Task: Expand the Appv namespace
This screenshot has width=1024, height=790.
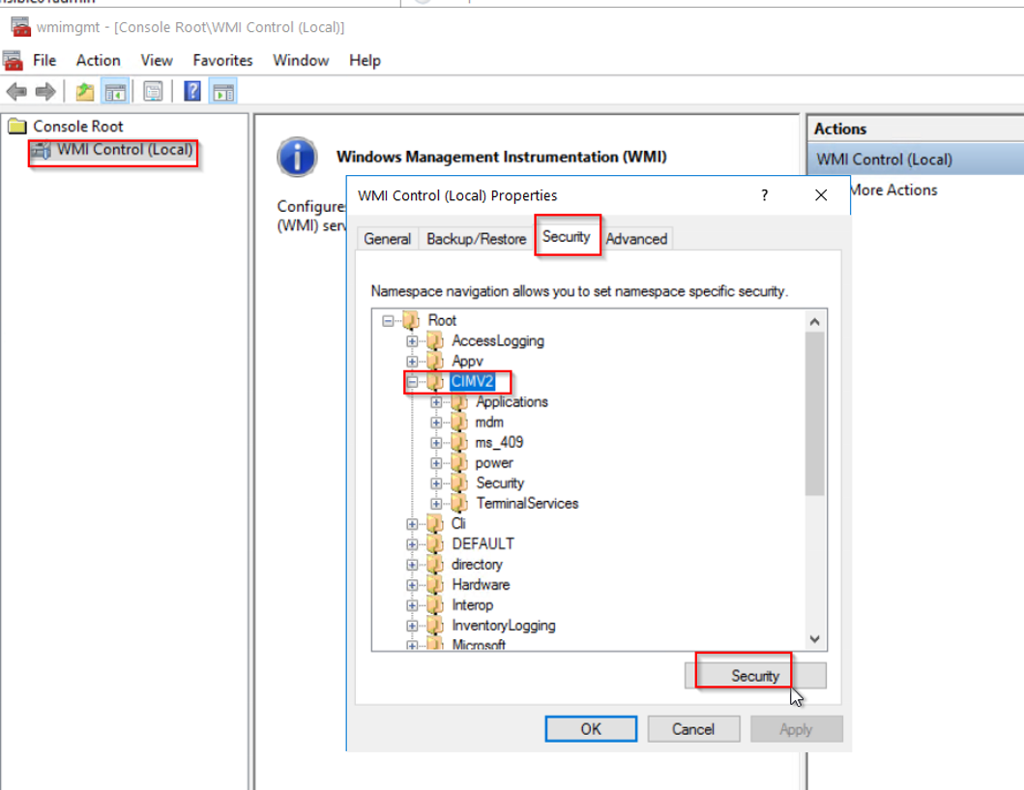Action: point(411,361)
